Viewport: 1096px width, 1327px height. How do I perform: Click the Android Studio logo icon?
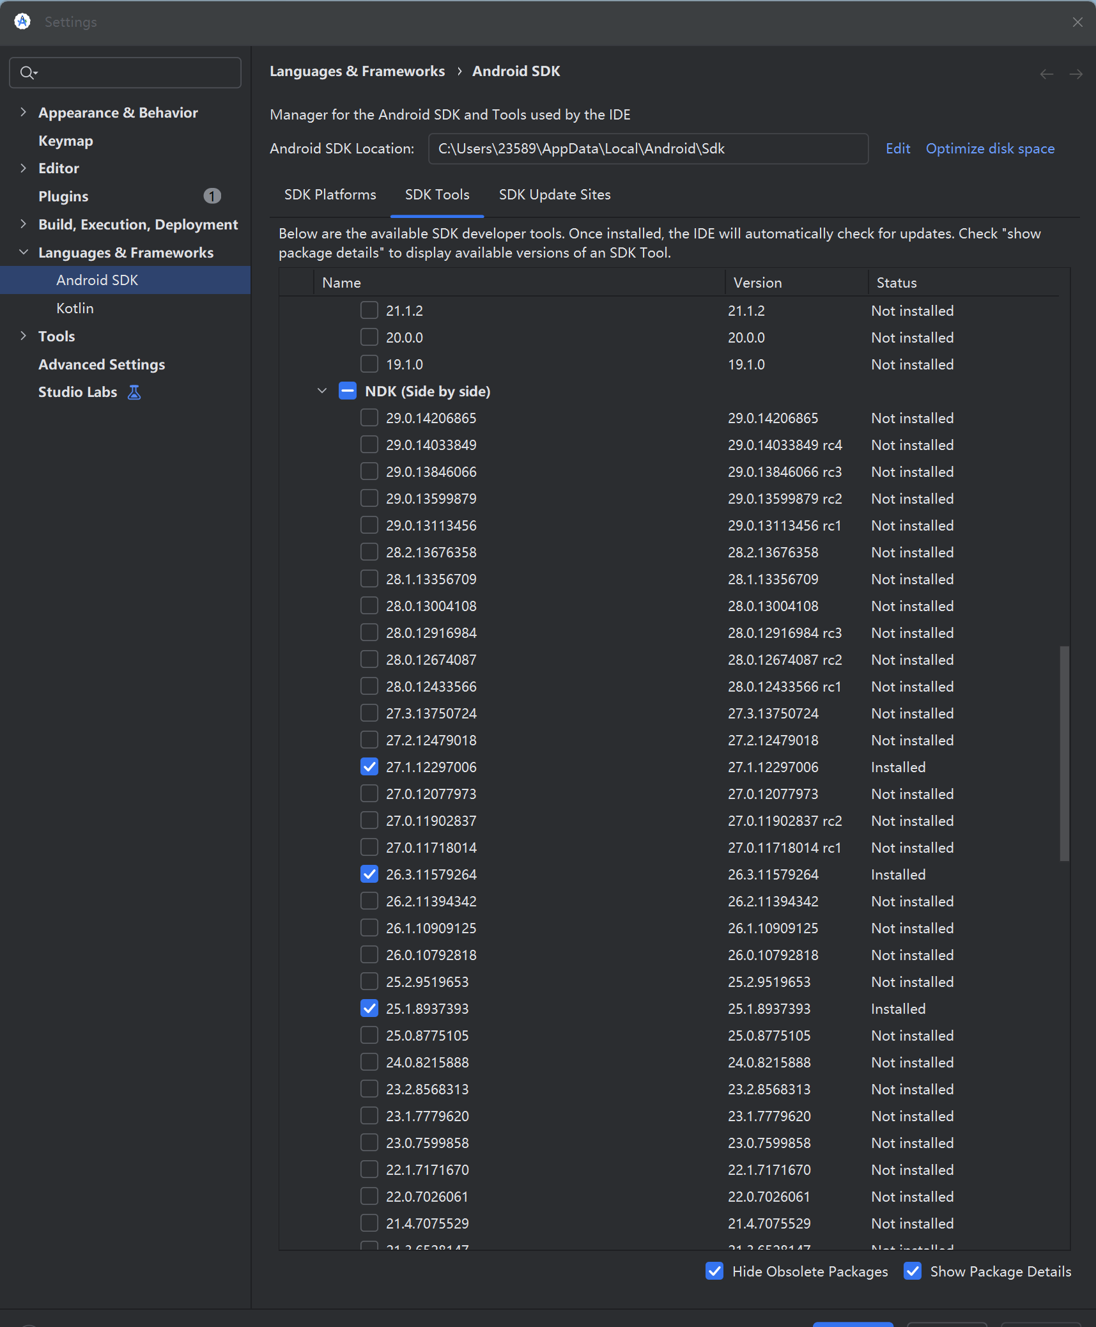point(22,22)
